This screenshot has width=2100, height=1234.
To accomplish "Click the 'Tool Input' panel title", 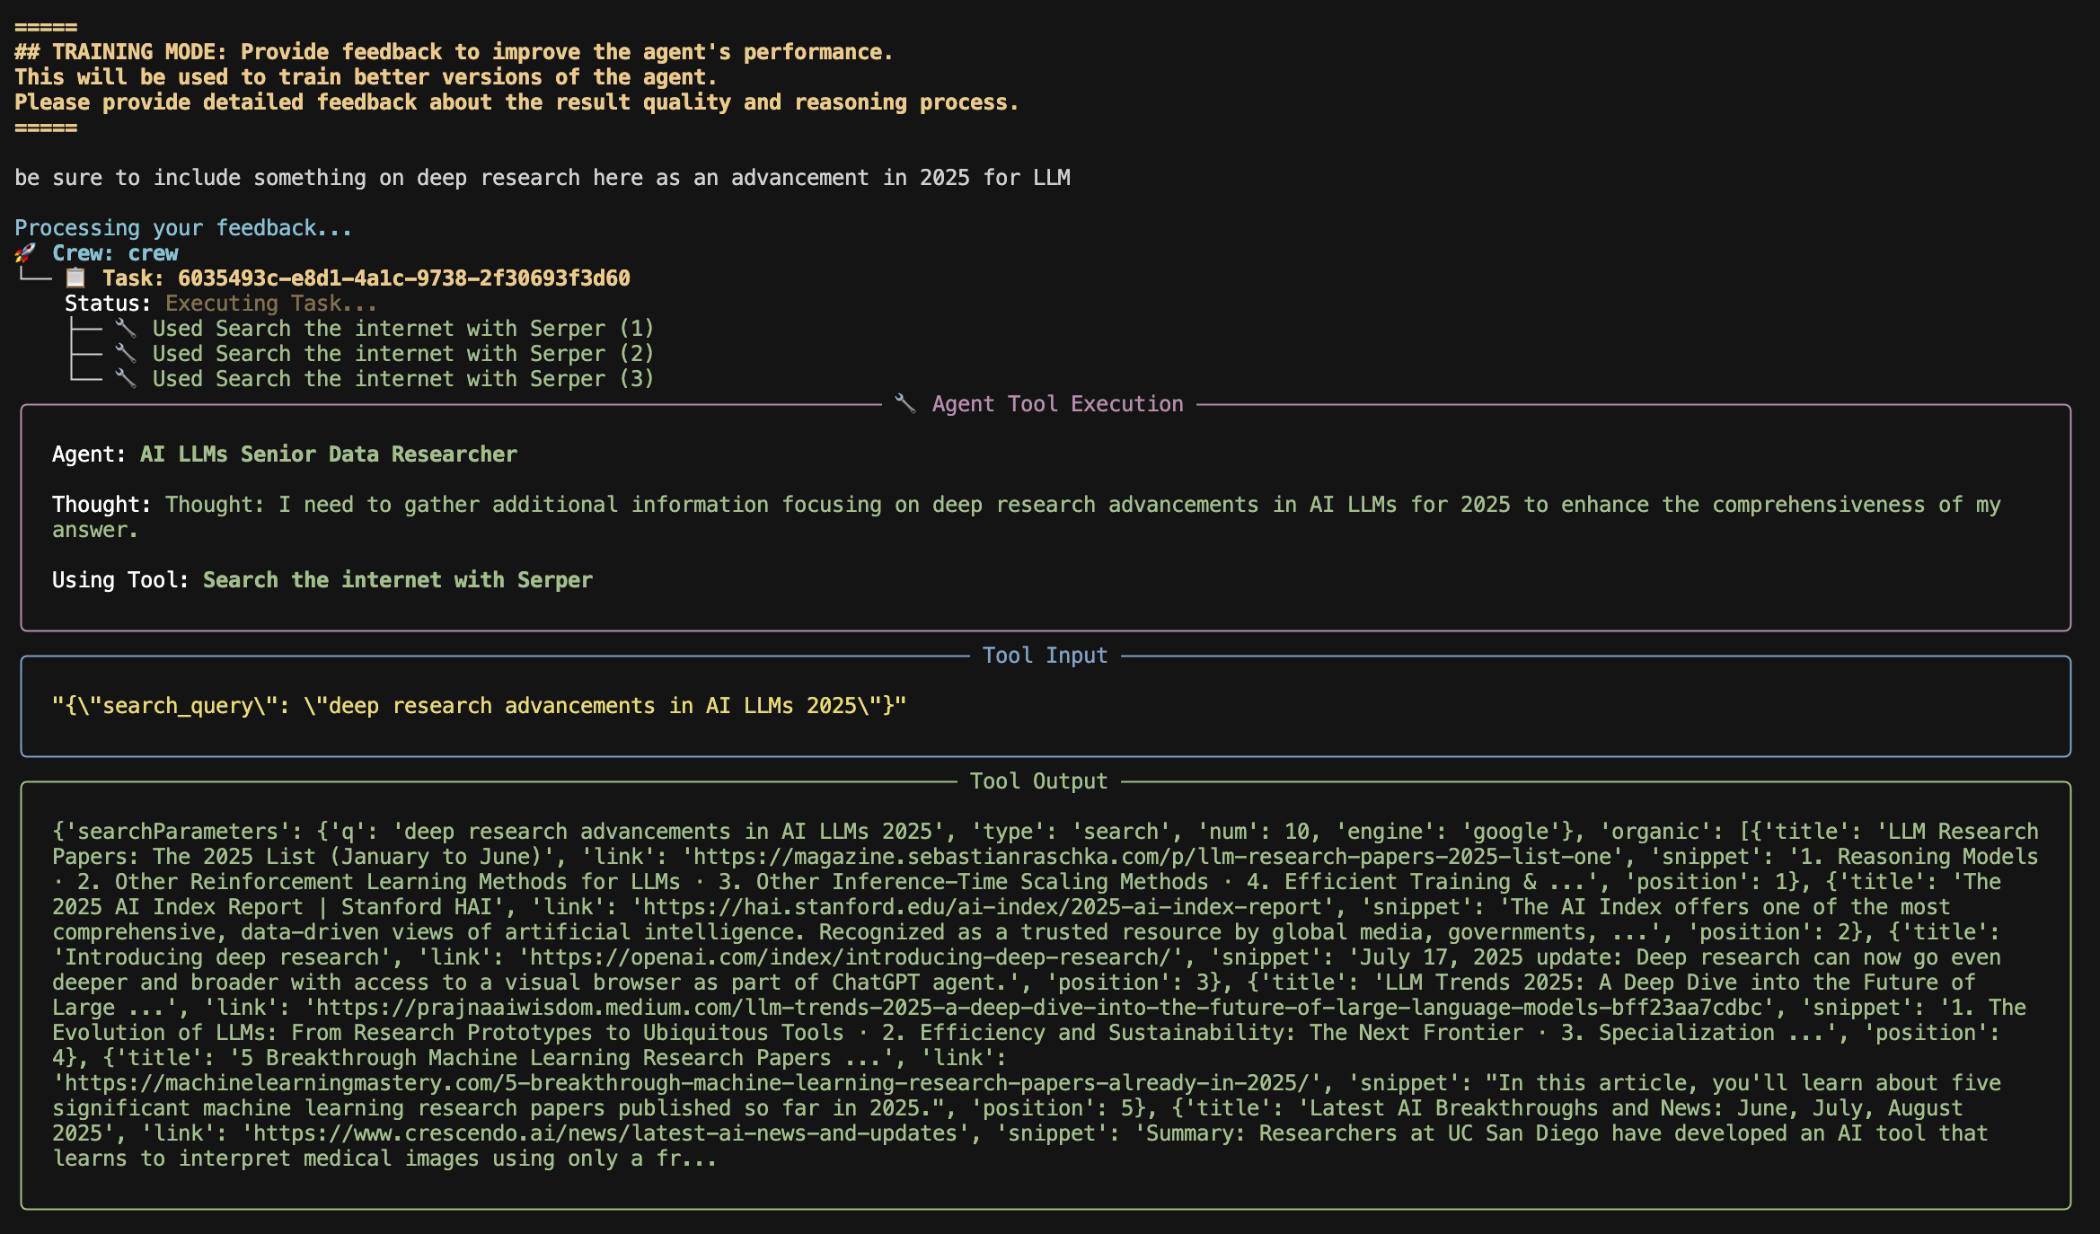I will pos(1045,656).
